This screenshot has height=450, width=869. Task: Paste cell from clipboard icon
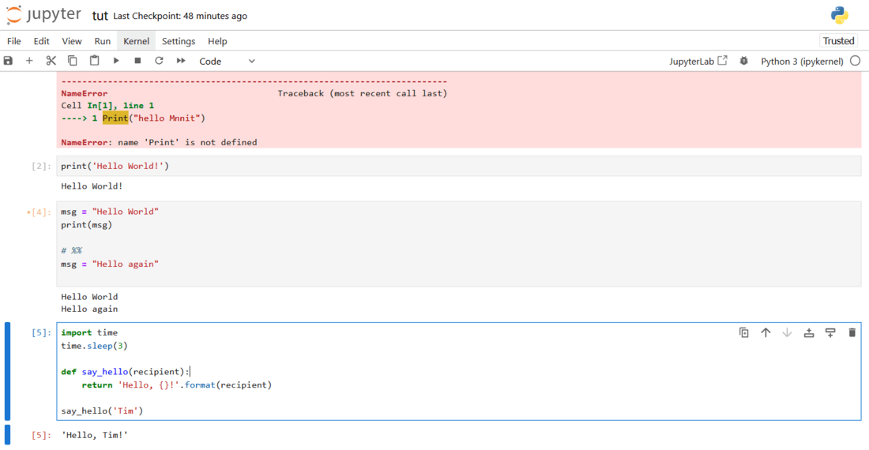(95, 61)
